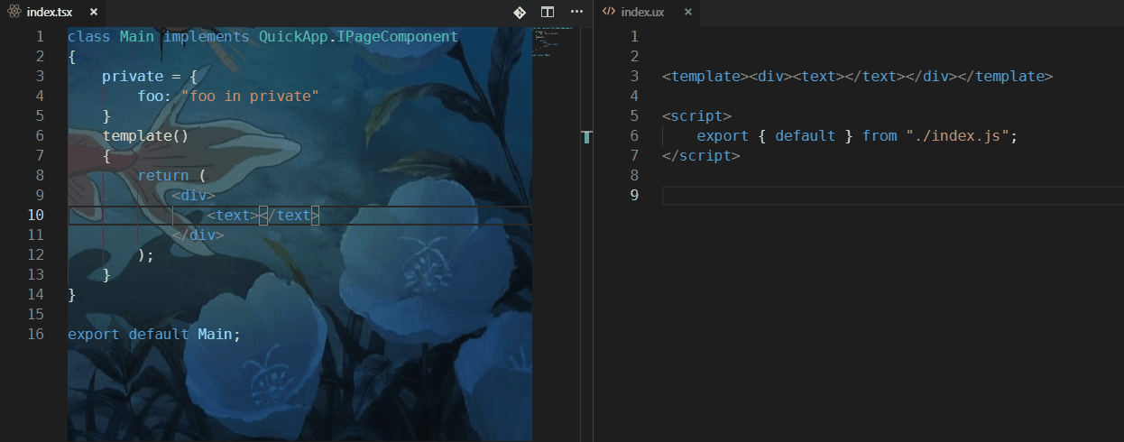1124x442 pixels.
Task: Select line number 10 in index.tsx
Action: [x=35, y=215]
